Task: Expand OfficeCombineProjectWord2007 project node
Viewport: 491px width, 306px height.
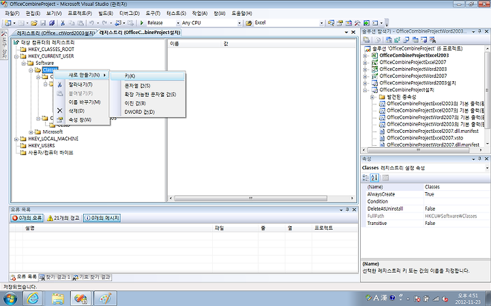Action: pos(365,76)
